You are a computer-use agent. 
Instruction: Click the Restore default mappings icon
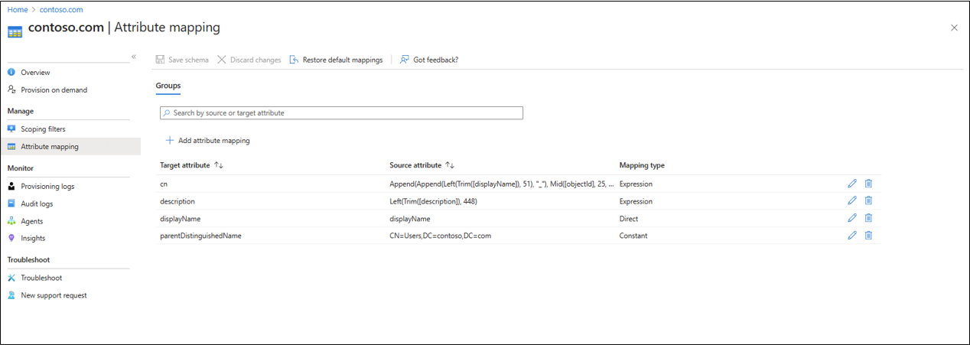point(294,60)
